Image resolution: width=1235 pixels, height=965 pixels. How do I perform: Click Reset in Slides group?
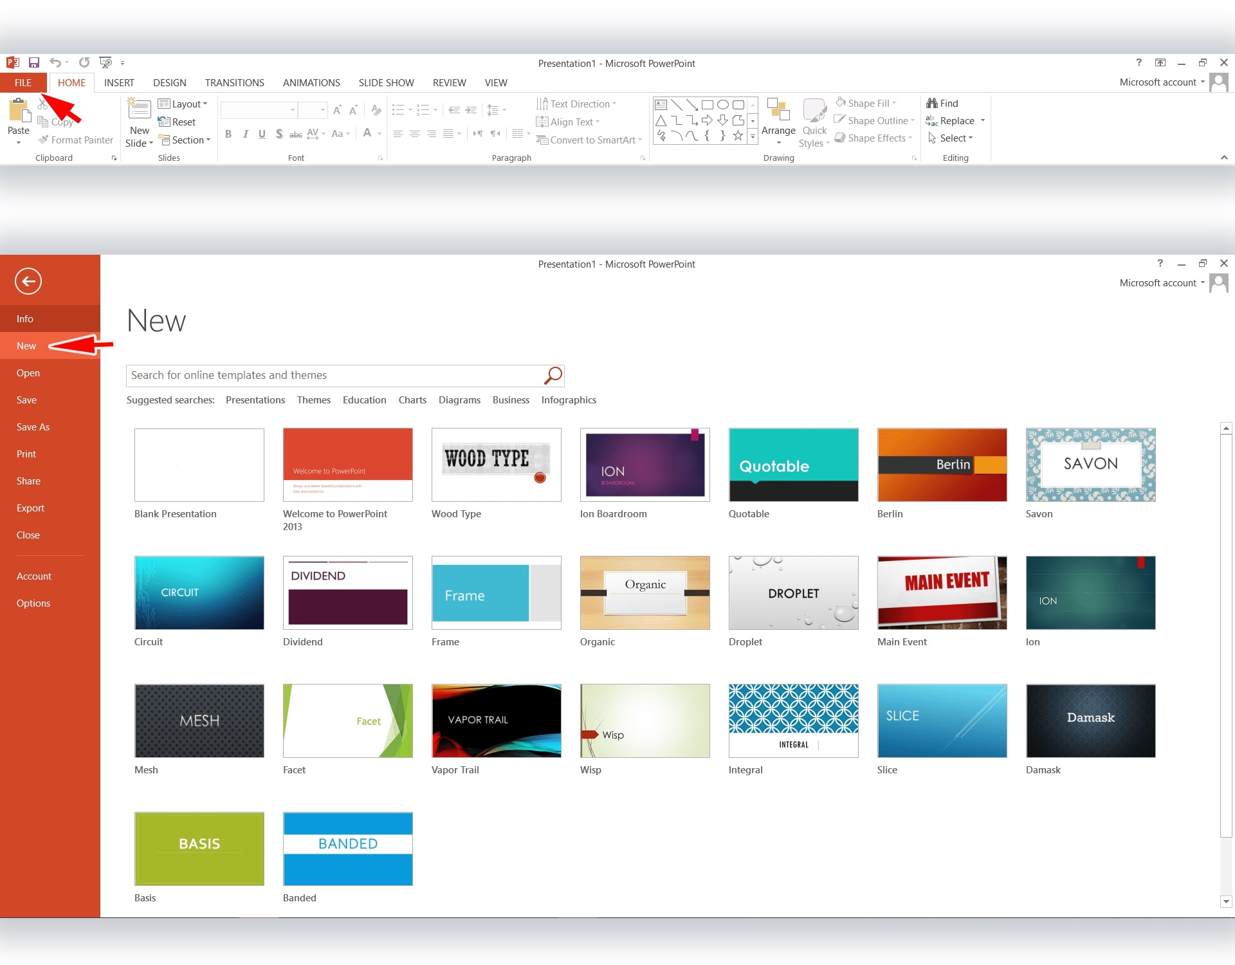point(177,122)
